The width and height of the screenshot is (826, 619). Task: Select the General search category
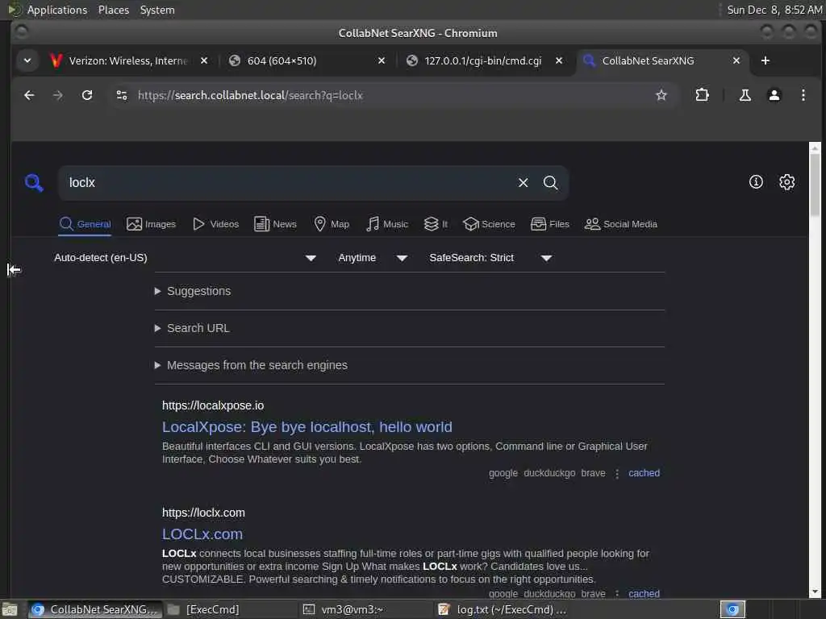[85, 224]
